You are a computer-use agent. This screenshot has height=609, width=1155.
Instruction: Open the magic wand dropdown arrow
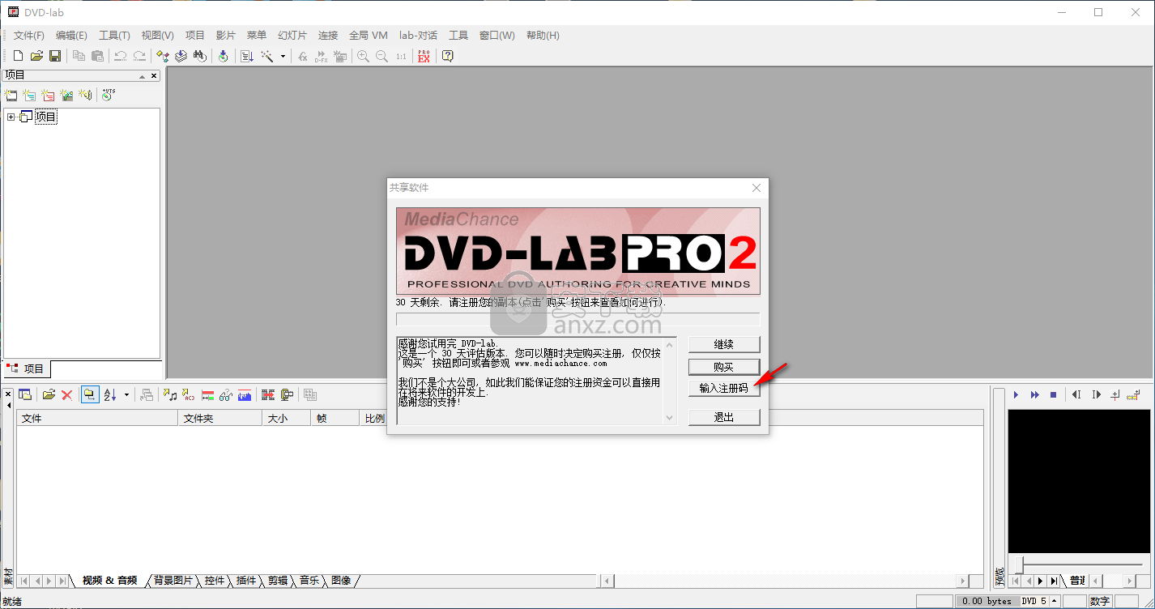pyautogui.click(x=283, y=56)
